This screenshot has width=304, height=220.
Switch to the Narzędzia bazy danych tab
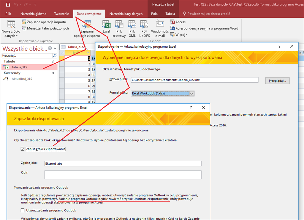126,14
